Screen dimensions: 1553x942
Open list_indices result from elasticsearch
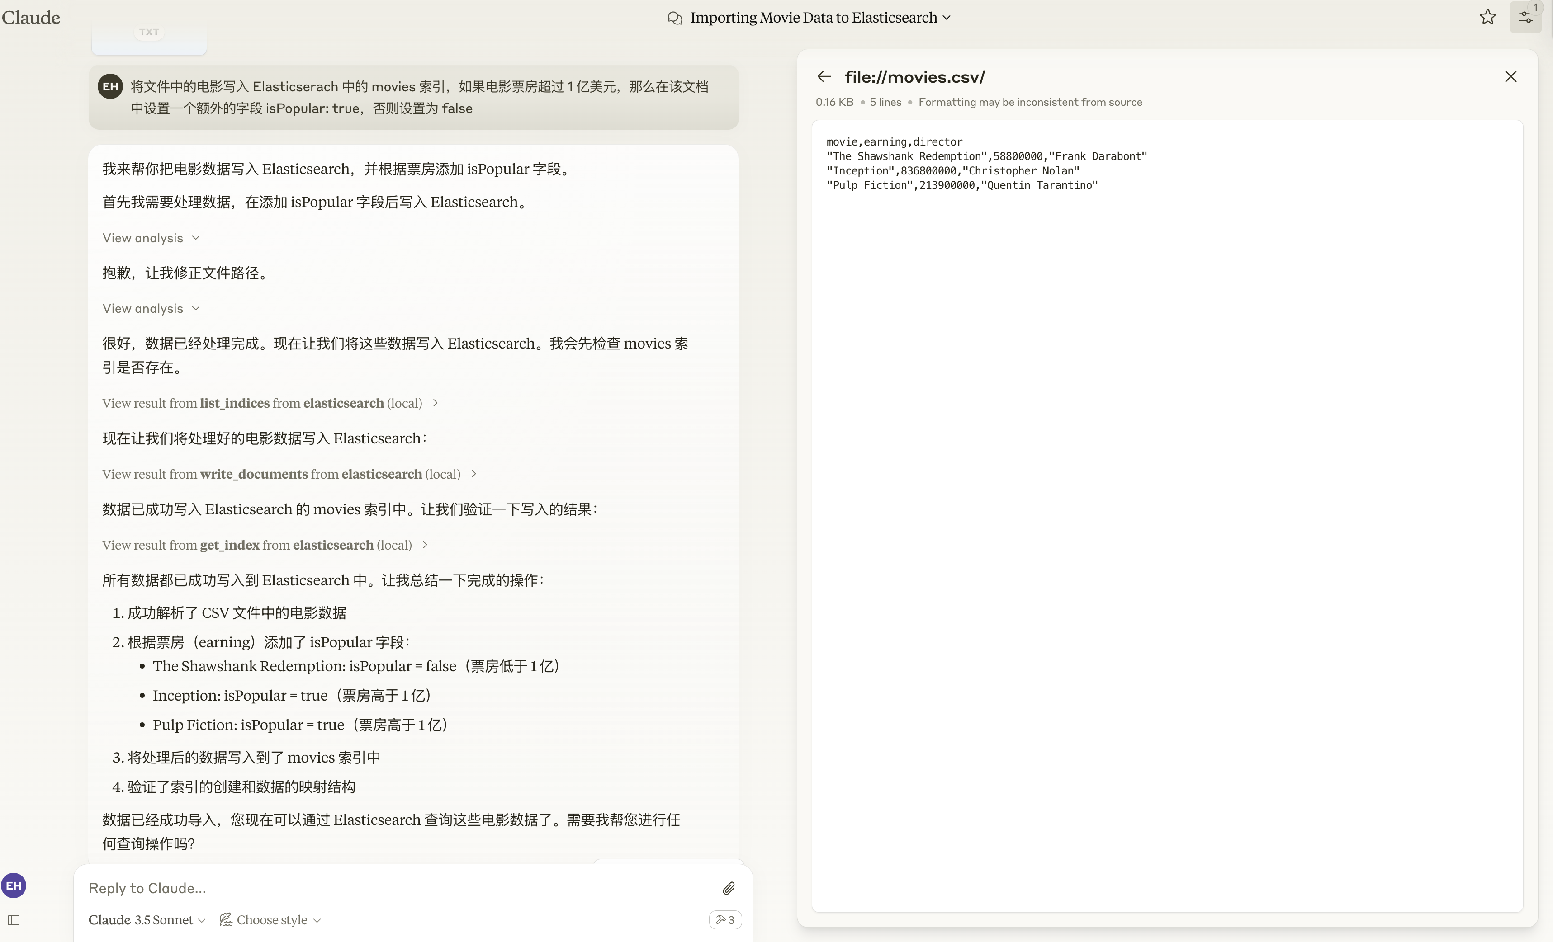pyautogui.click(x=270, y=403)
